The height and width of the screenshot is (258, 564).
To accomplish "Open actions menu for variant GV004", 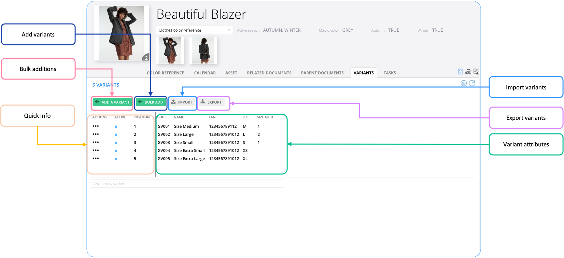I will tap(96, 150).
